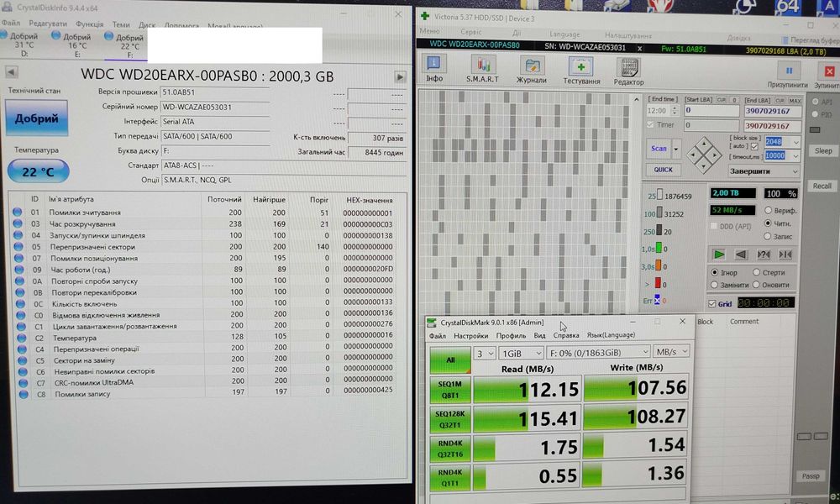Select the Вериф. radio button

pos(769,210)
